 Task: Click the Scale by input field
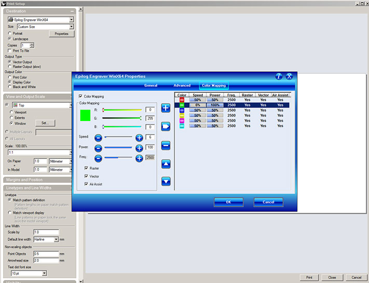point(46,232)
